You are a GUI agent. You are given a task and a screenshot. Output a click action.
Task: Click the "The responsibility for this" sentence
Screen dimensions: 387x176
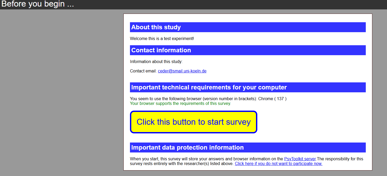340,159
